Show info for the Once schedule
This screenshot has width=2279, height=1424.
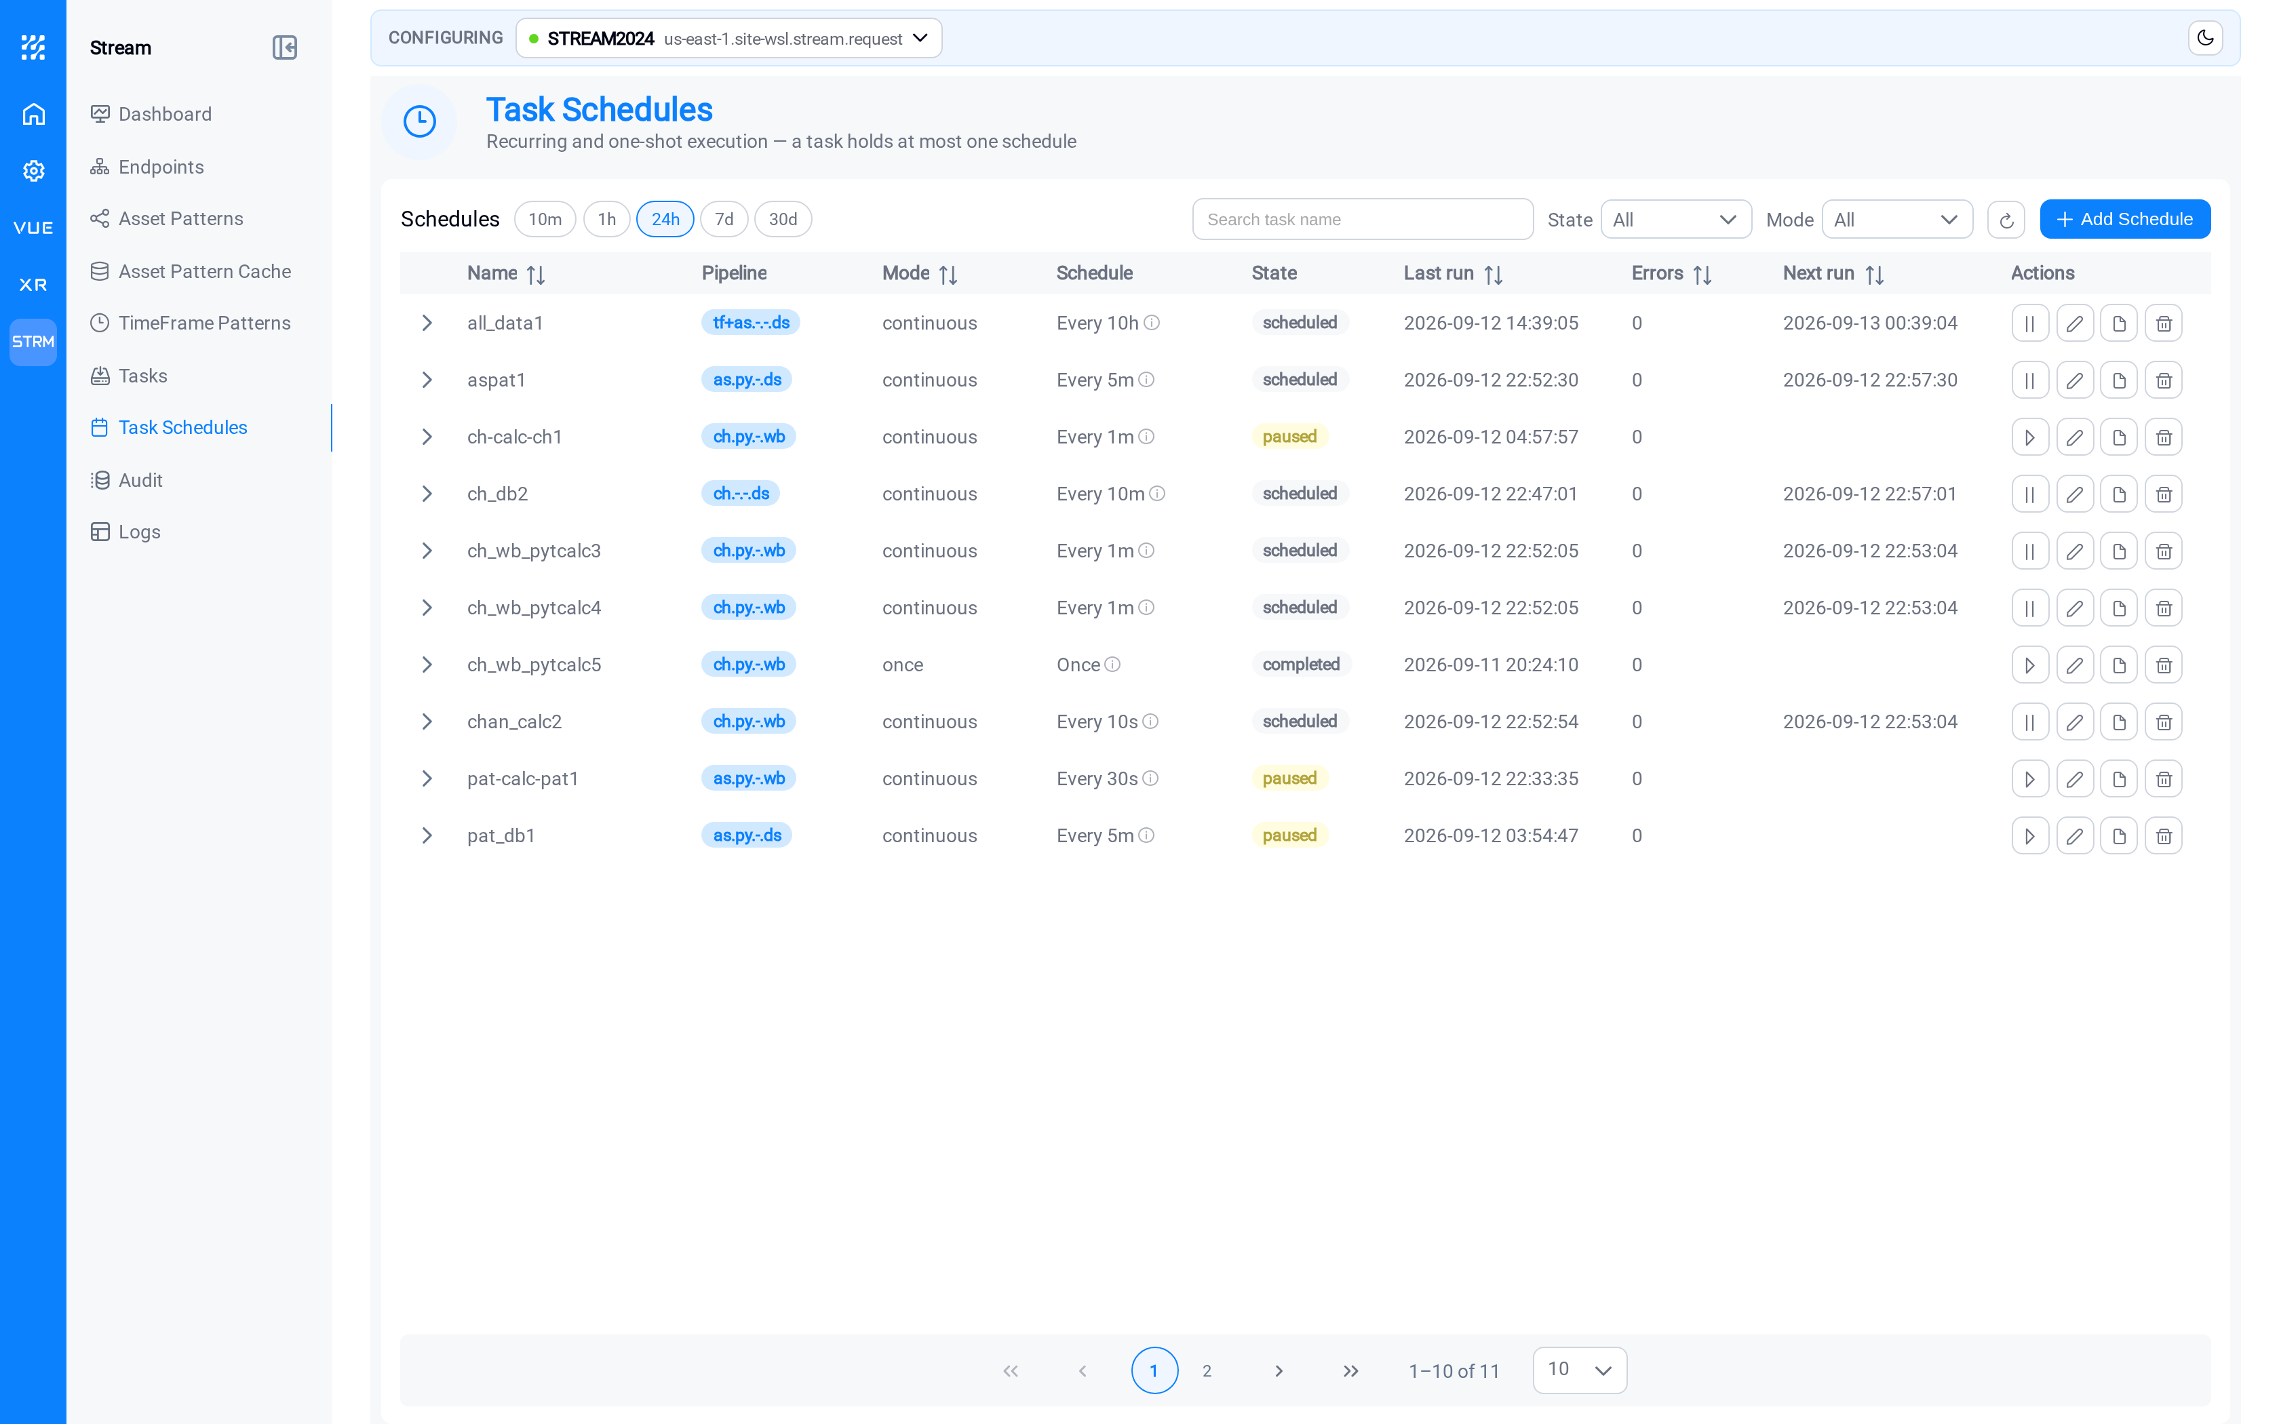coord(1112,665)
